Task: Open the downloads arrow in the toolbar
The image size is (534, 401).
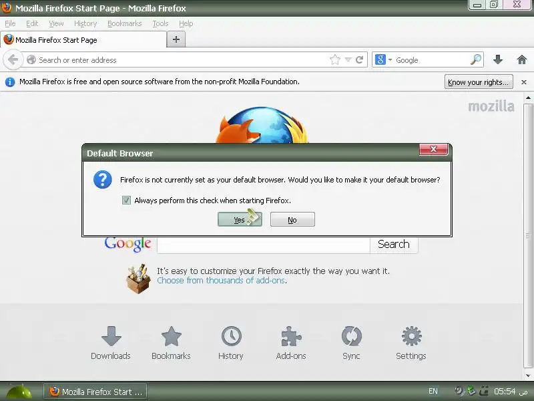Action: 498,60
